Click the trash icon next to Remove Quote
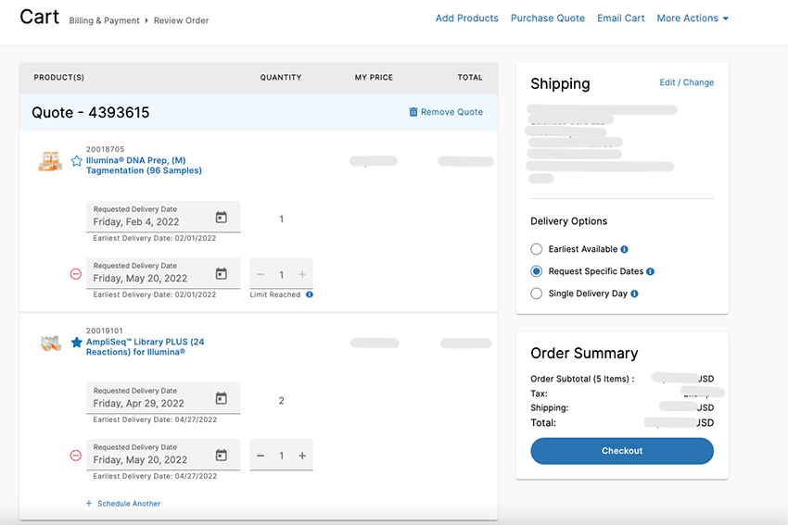788x525 pixels. pyautogui.click(x=413, y=112)
